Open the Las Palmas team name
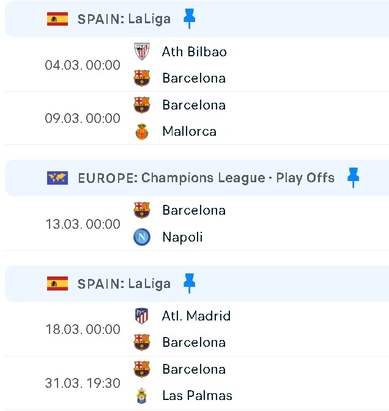The image size is (389, 411). (197, 396)
